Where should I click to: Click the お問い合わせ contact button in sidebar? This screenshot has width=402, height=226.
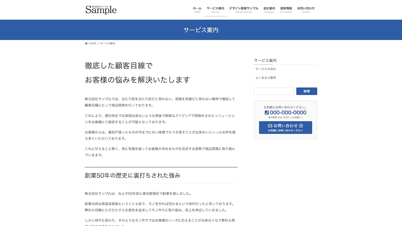[285, 127]
